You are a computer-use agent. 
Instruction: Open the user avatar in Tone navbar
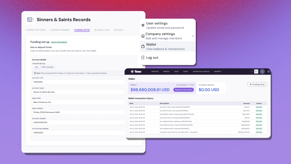pyautogui.click(x=262, y=71)
